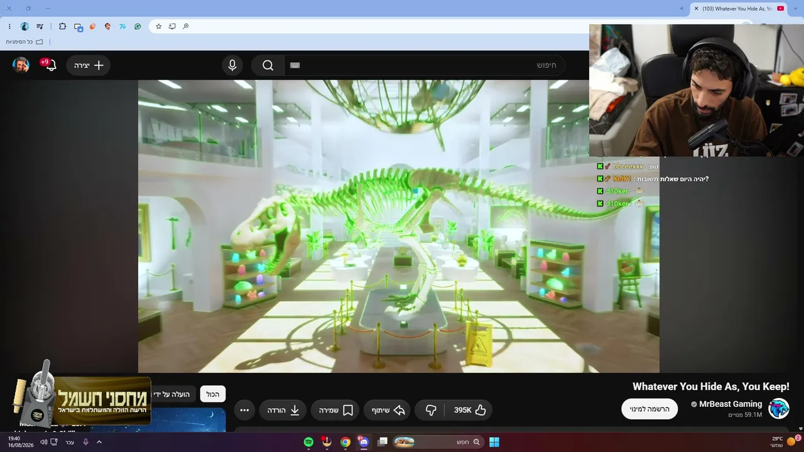Click the install/cast icon in address bar
The width and height of the screenshot is (804, 452).
172,26
